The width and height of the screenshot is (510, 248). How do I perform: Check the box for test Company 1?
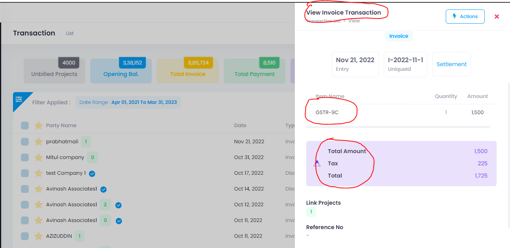(x=25, y=173)
